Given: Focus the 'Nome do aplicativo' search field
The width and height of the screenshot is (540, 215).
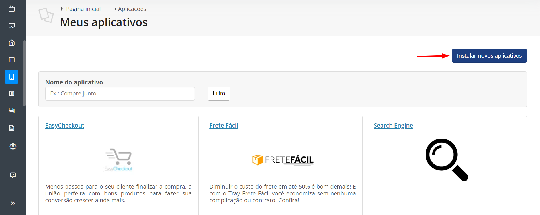Looking at the screenshot, I should 120,93.
